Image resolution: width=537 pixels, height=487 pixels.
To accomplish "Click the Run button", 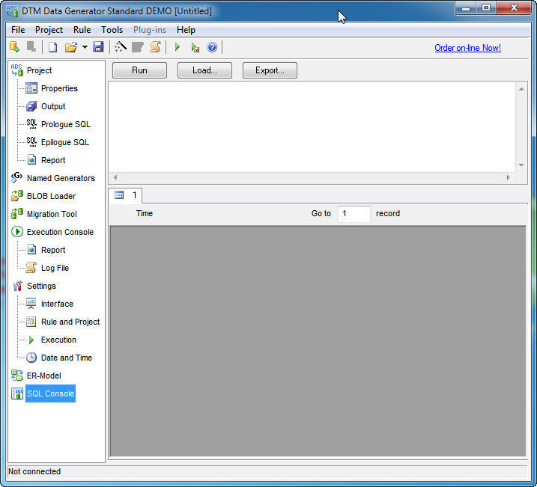I will (139, 70).
